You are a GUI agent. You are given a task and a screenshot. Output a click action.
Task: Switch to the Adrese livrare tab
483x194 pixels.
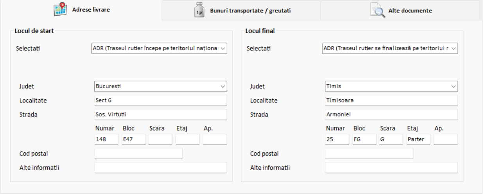click(x=81, y=10)
